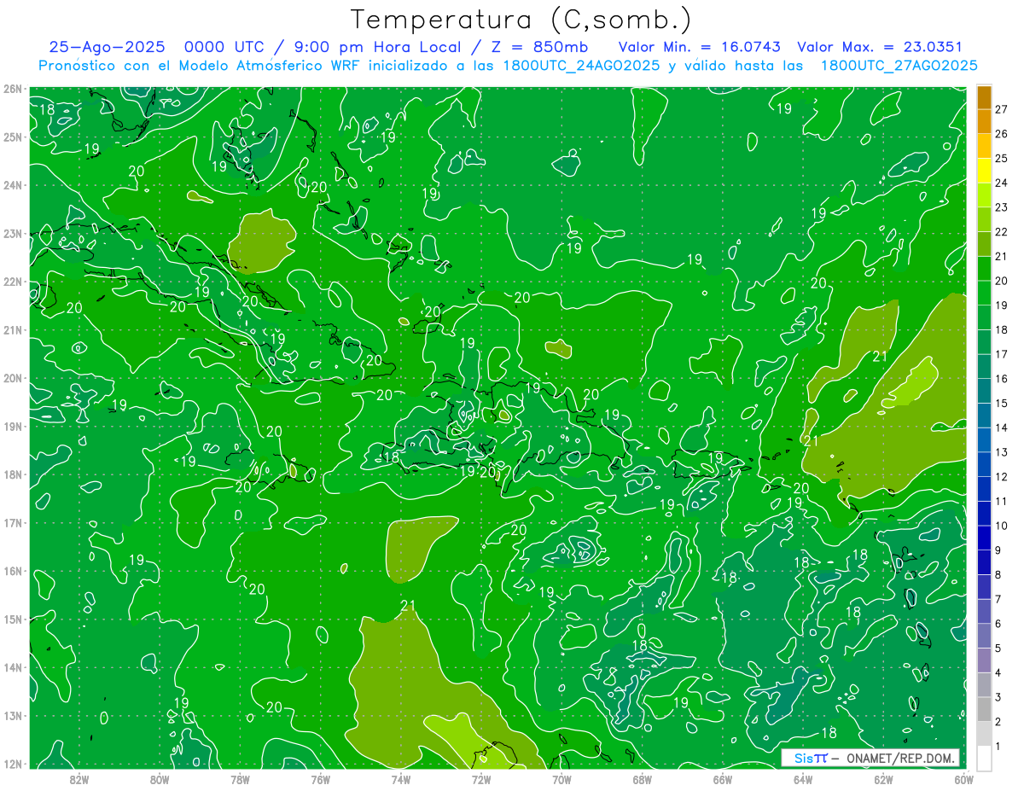The width and height of the screenshot is (1024, 791).
Task: Click the color scale label 10
Action: point(1001,526)
